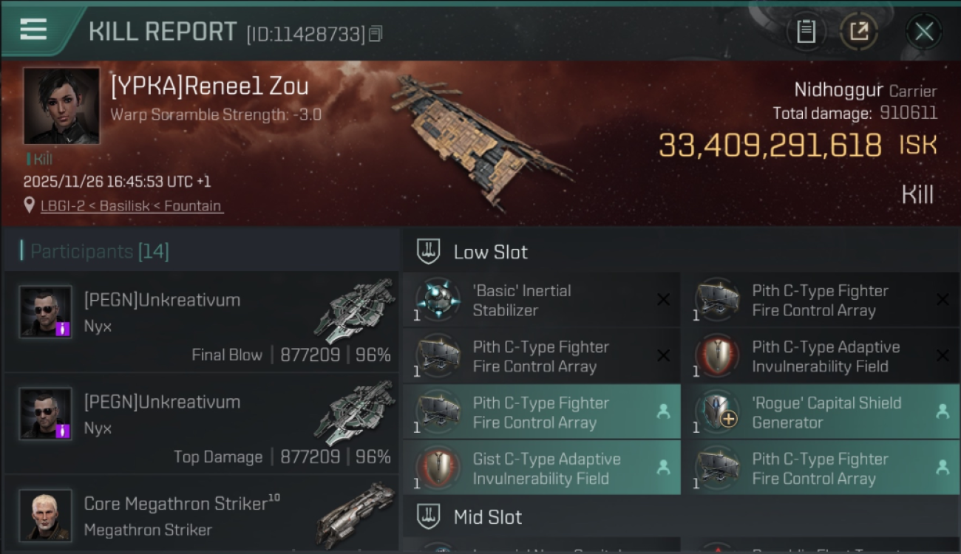Select the 'Basic' Inertial Stabilizer module icon
The height and width of the screenshot is (554, 961).
click(438, 300)
